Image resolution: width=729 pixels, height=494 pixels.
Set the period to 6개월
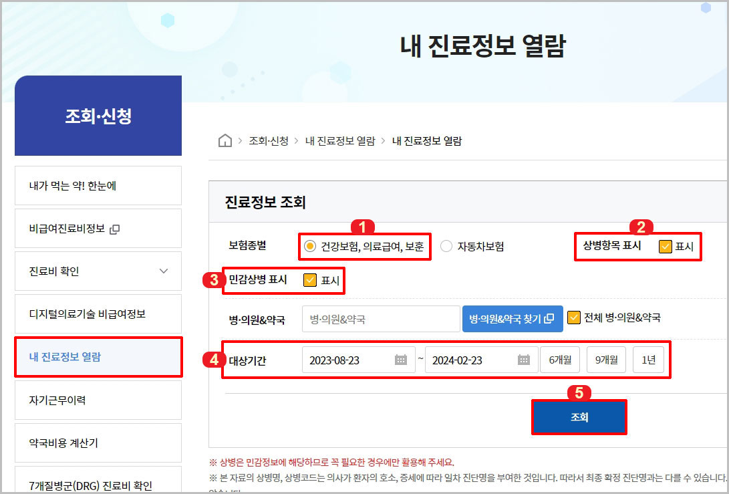560,359
